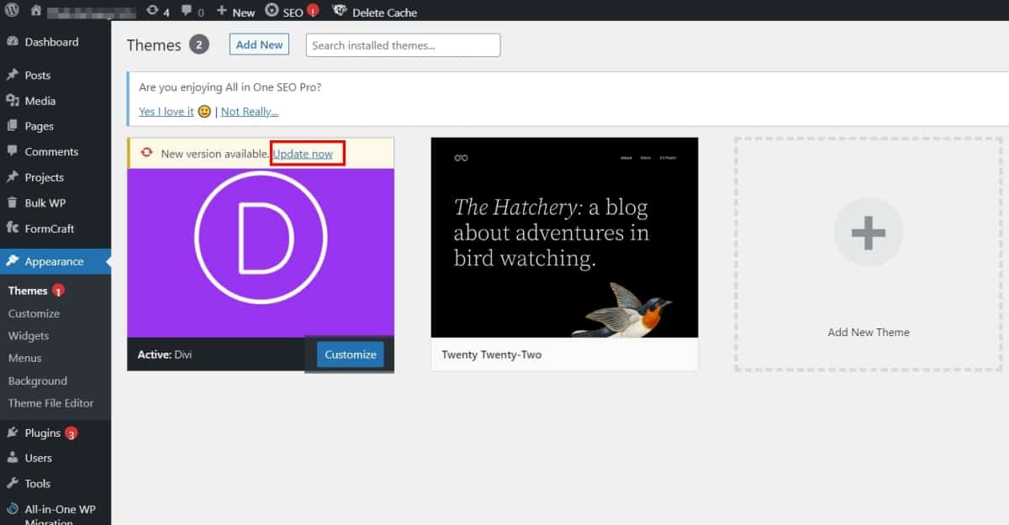
Task: Click the Yes I love it link
Action: coord(166,111)
